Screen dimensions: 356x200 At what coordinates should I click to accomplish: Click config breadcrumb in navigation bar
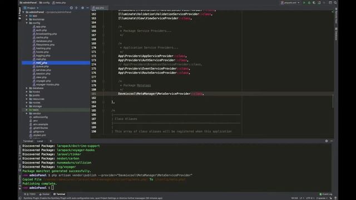[x=44, y=3]
